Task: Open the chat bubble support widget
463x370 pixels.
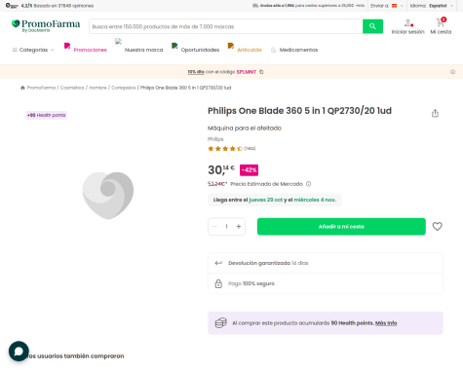Action: tap(19, 351)
